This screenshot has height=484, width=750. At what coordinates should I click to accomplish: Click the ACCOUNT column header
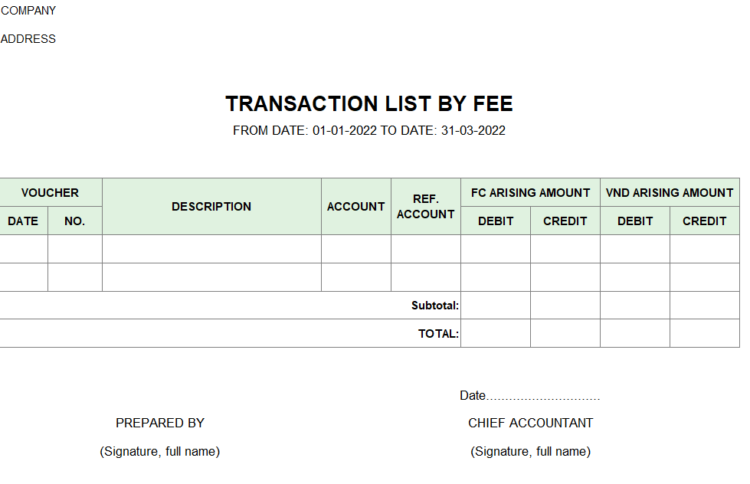coord(356,207)
